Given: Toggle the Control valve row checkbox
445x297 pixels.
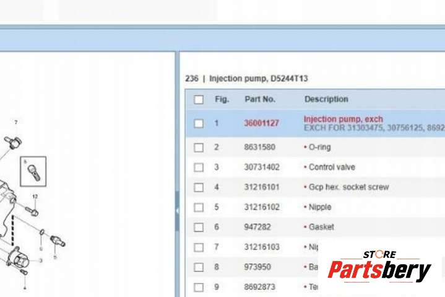Looking at the screenshot, I should [x=199, y=167].
